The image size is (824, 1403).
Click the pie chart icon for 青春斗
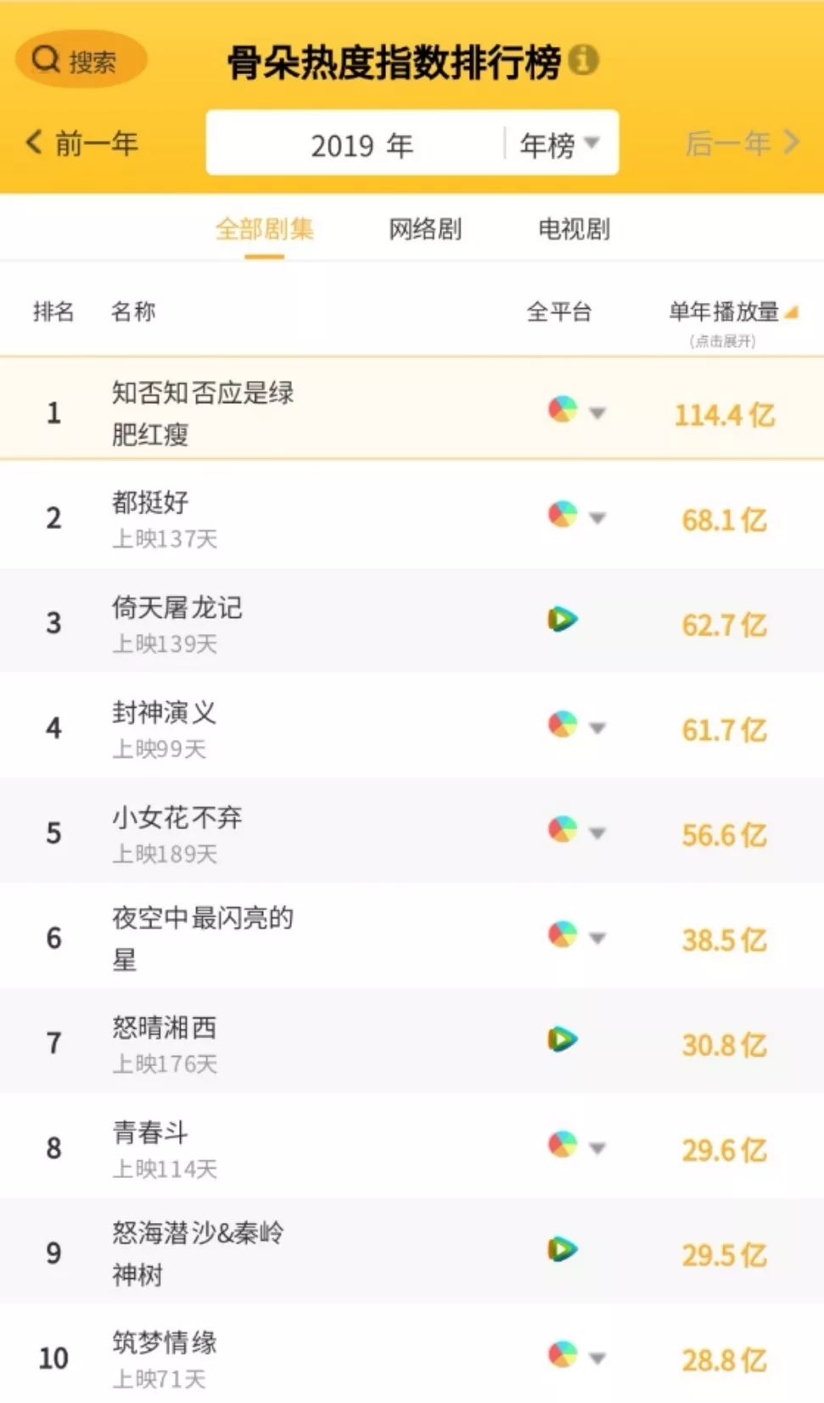pyautogui.click(x=562, y=1145)
